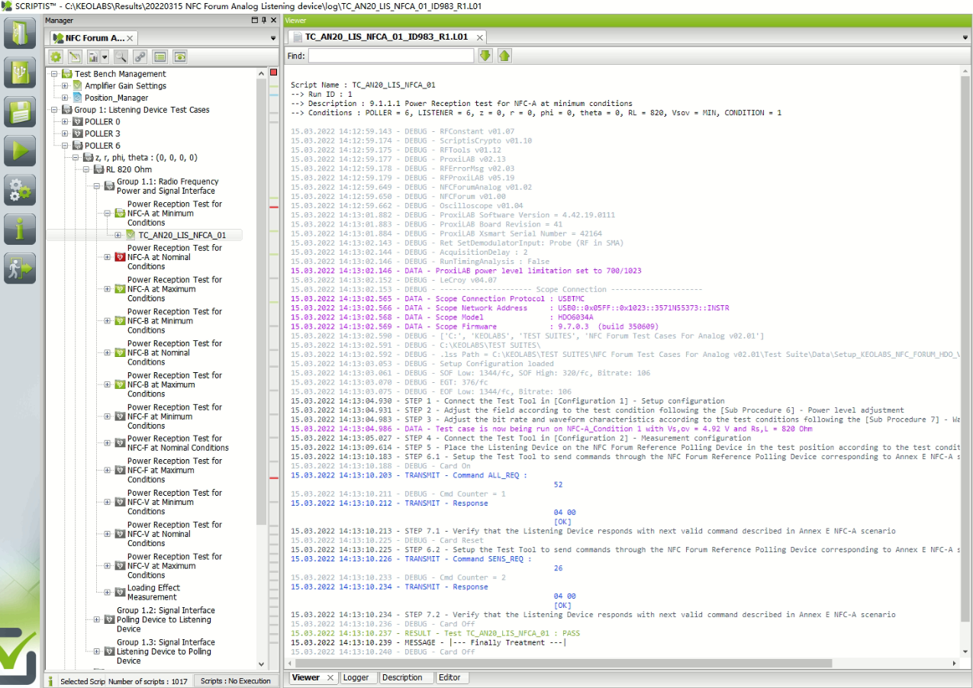This screenshot has height=688, width=973.
Task: Open project folder icon in left sidebar
Action: [x=20, y=33]
